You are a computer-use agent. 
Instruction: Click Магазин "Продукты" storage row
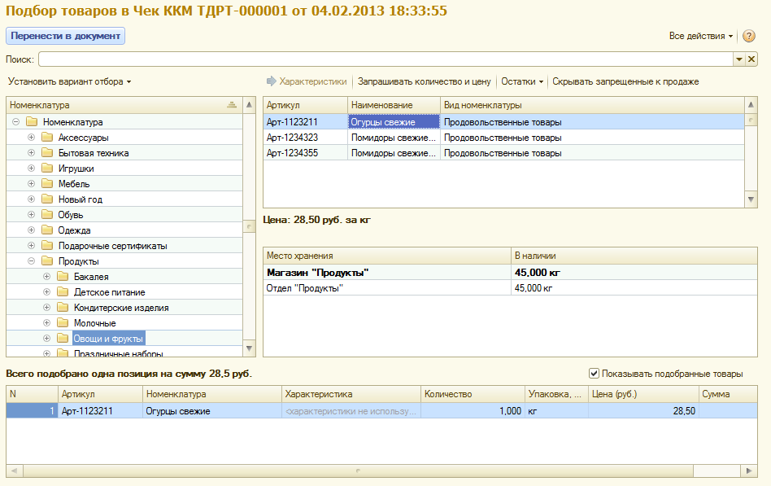pyautogui.click(x=510, y=272)
